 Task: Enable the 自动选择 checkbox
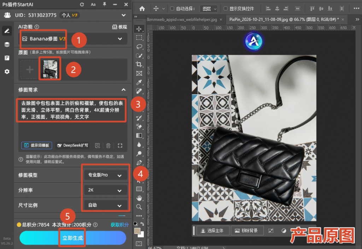click(172, 8)
